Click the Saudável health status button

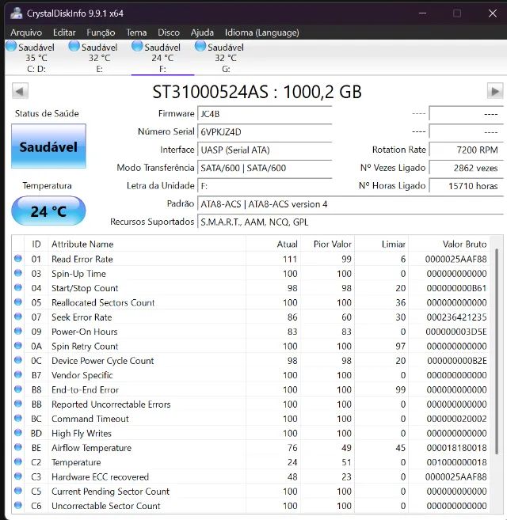(x=48, y=146)
